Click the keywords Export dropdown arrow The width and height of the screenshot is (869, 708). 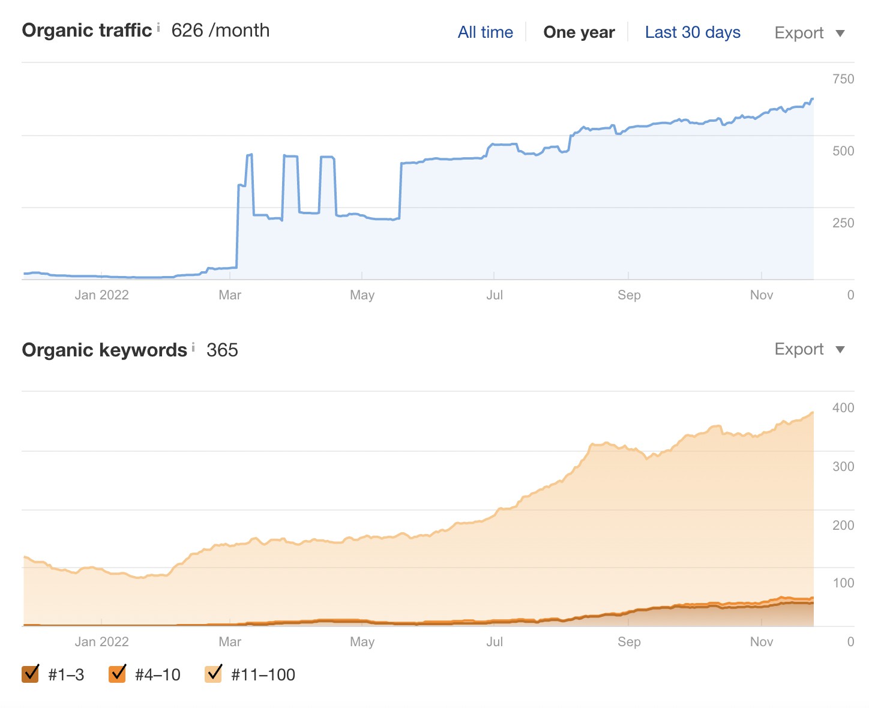point(840,350)
